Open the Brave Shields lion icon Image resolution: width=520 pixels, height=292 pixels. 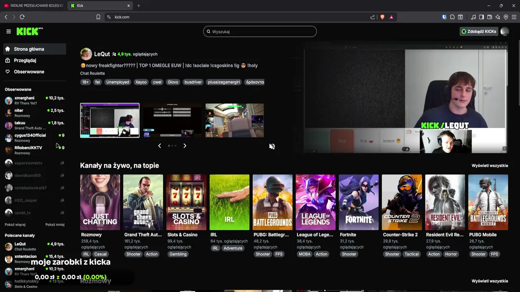[382, 17]
